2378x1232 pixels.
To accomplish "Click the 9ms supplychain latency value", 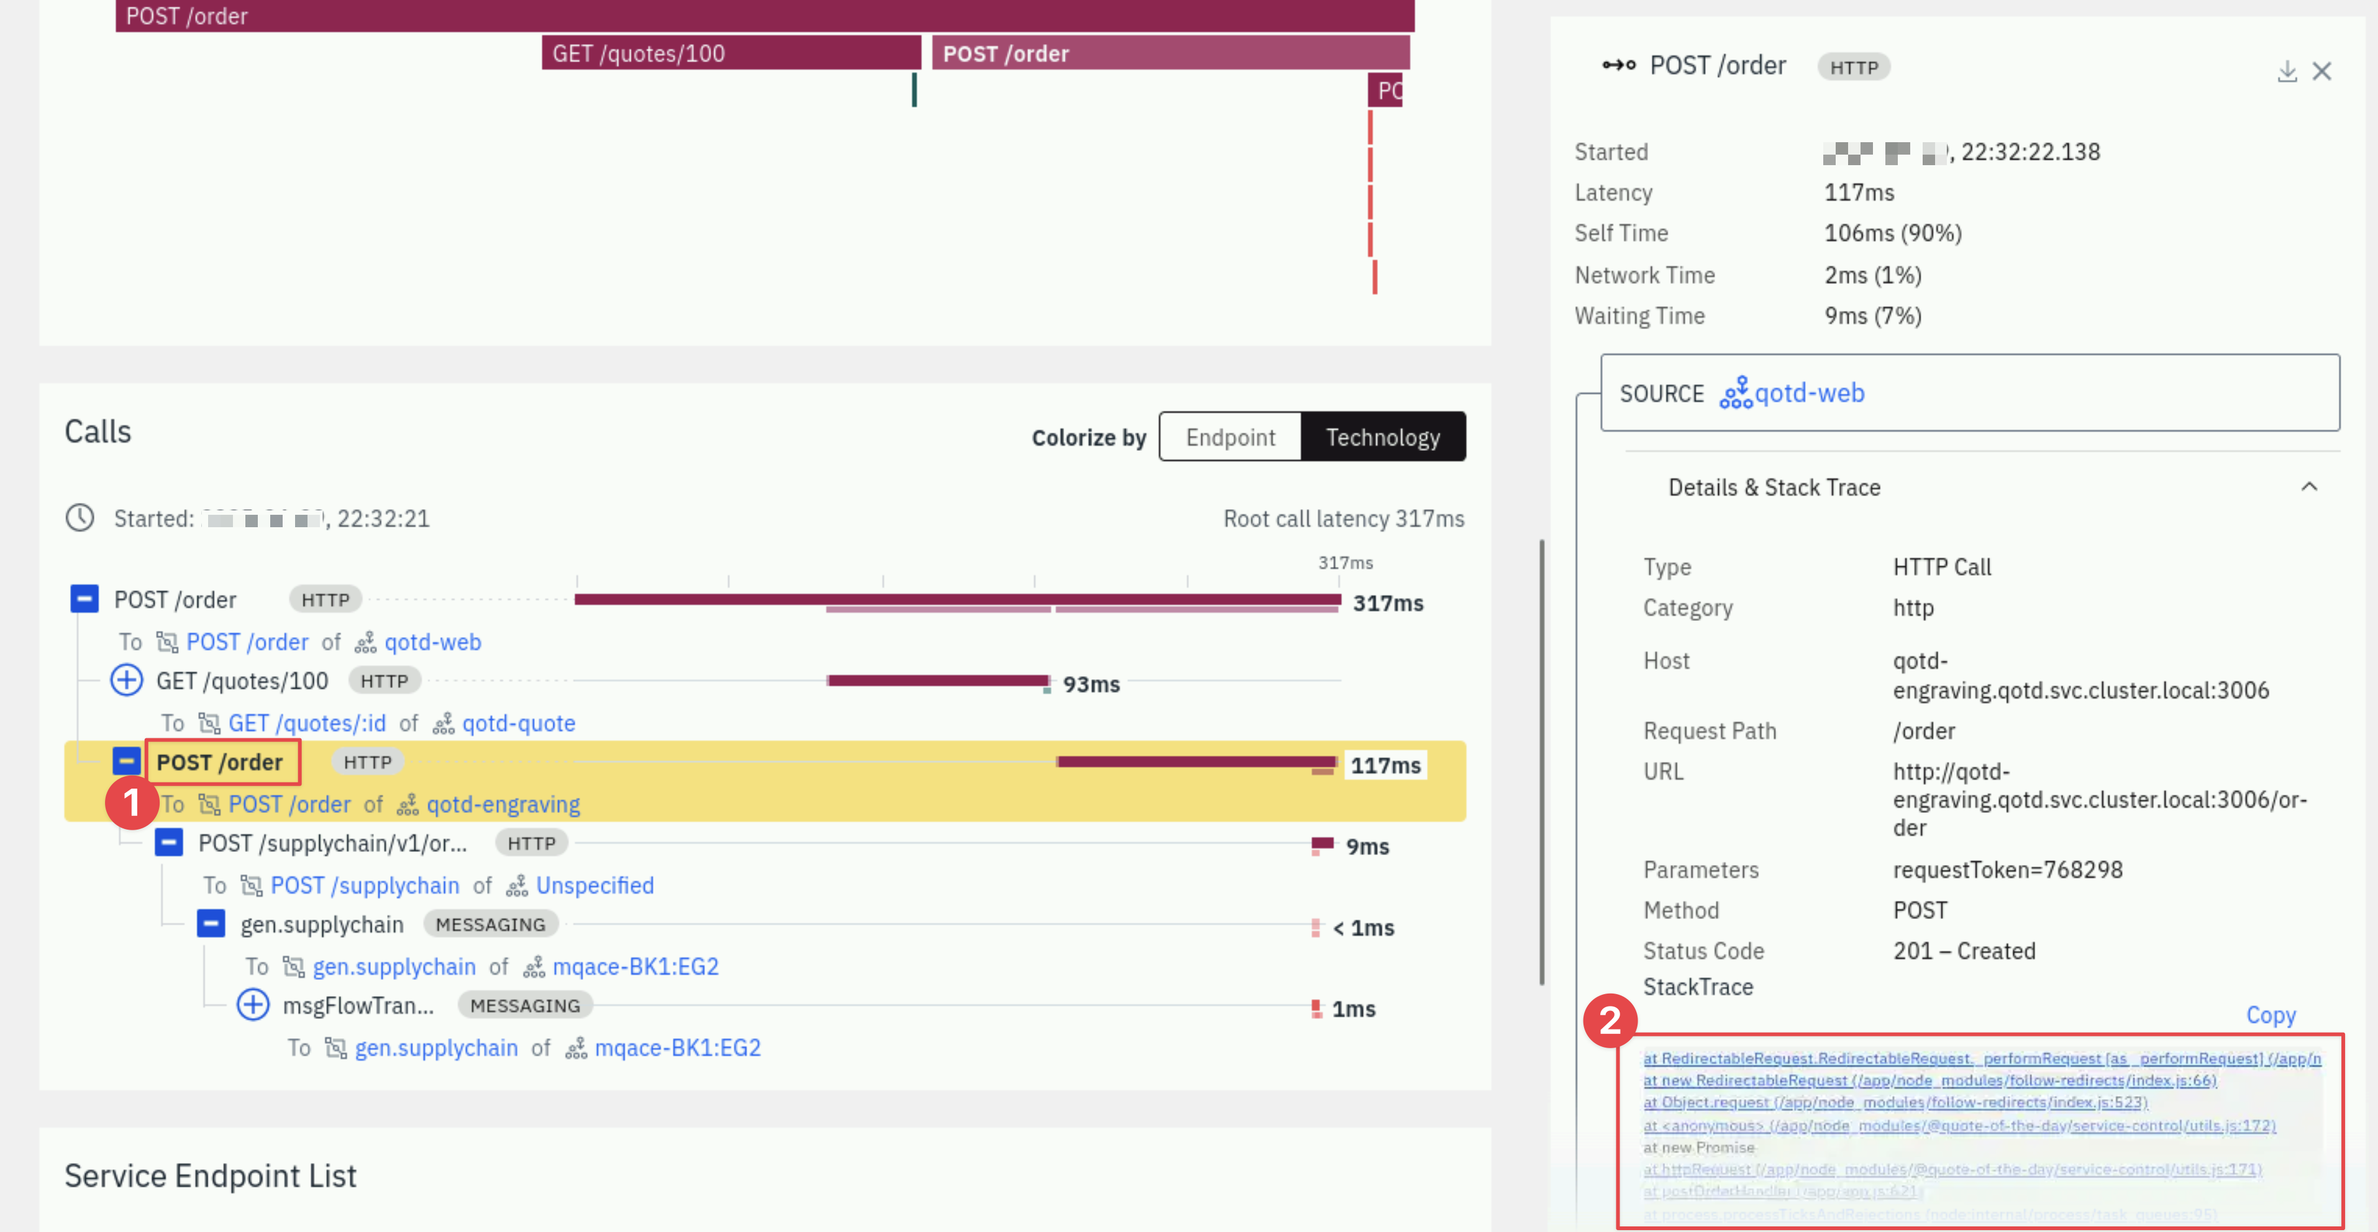I will [x=1367, y=846].
